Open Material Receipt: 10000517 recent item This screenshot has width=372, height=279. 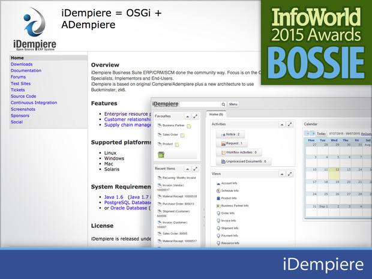(x=179, y=241)
